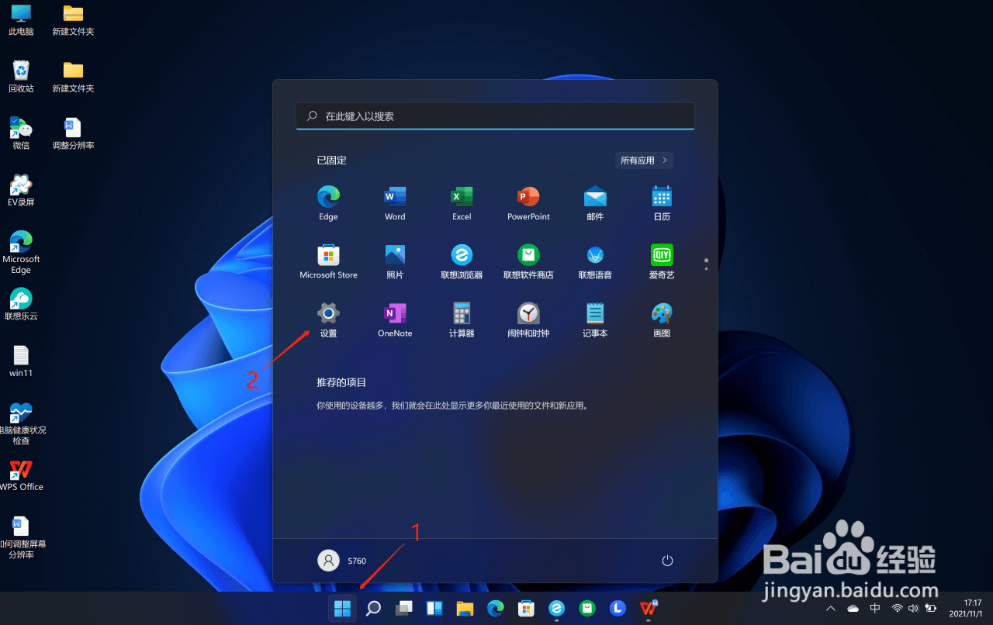Launch 联想浏览器 from the pinned apps grid
Viewport: 993px width, 625px height.
tap(462, 261)
